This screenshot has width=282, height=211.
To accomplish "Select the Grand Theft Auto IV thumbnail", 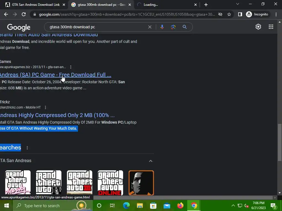I will (x=48, y=182).
